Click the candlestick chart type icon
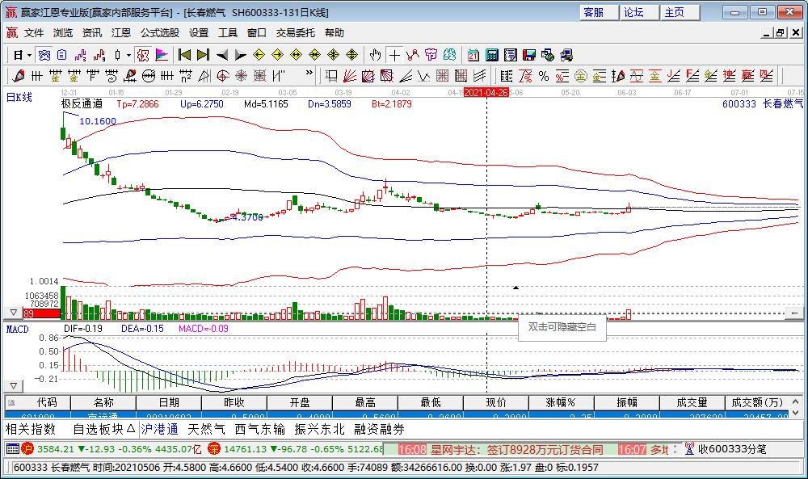This screenshot has width=808, height=479. 117,55
